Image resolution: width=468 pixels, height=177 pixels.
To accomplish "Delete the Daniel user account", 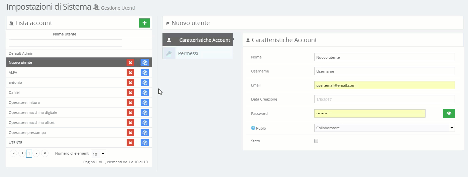I will [130, 93].
